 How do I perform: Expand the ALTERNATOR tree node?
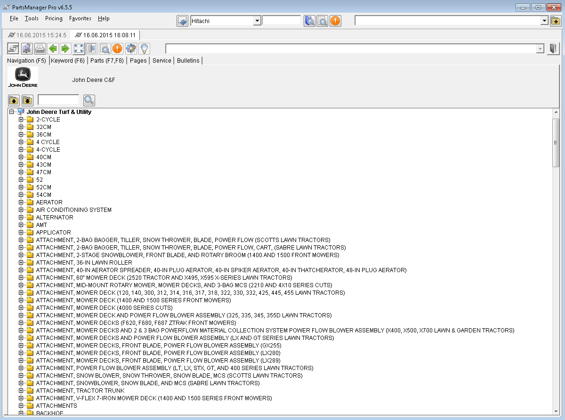[21, 218]
